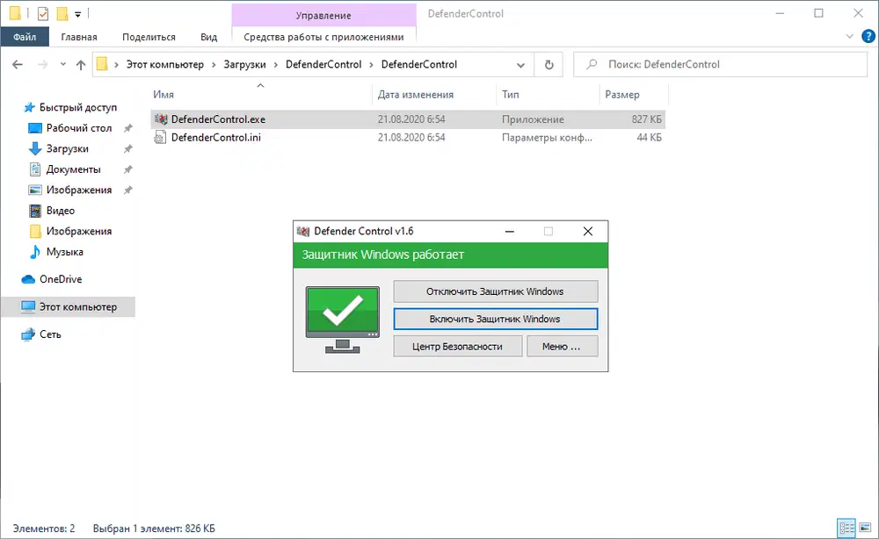879x539 pixels.
Task: Click the Управление contextual tab header
Action: (x=323, y=15)
